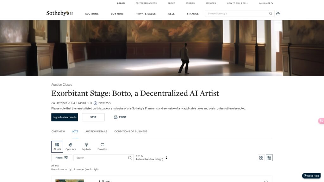Open Preferred Access page

coord(146,3)
